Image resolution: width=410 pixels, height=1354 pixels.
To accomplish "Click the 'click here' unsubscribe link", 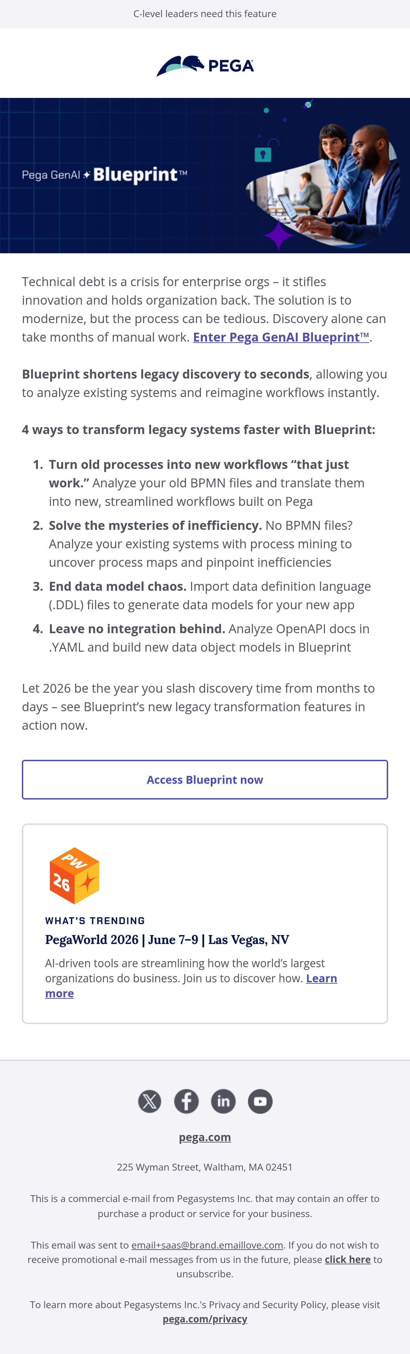I will coord(347,1259).
